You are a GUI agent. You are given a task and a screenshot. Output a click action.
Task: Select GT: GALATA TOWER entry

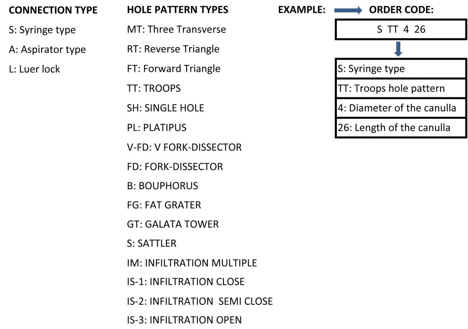tap(173, 224)
